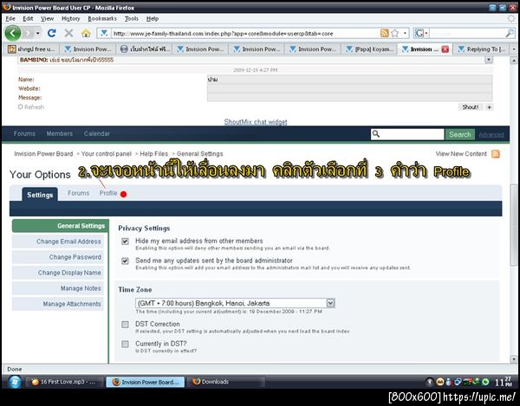Open Change Email Address in sidebar
Image resolution: width=520 pixels, height=406 pixels.
tap(58, 242)
